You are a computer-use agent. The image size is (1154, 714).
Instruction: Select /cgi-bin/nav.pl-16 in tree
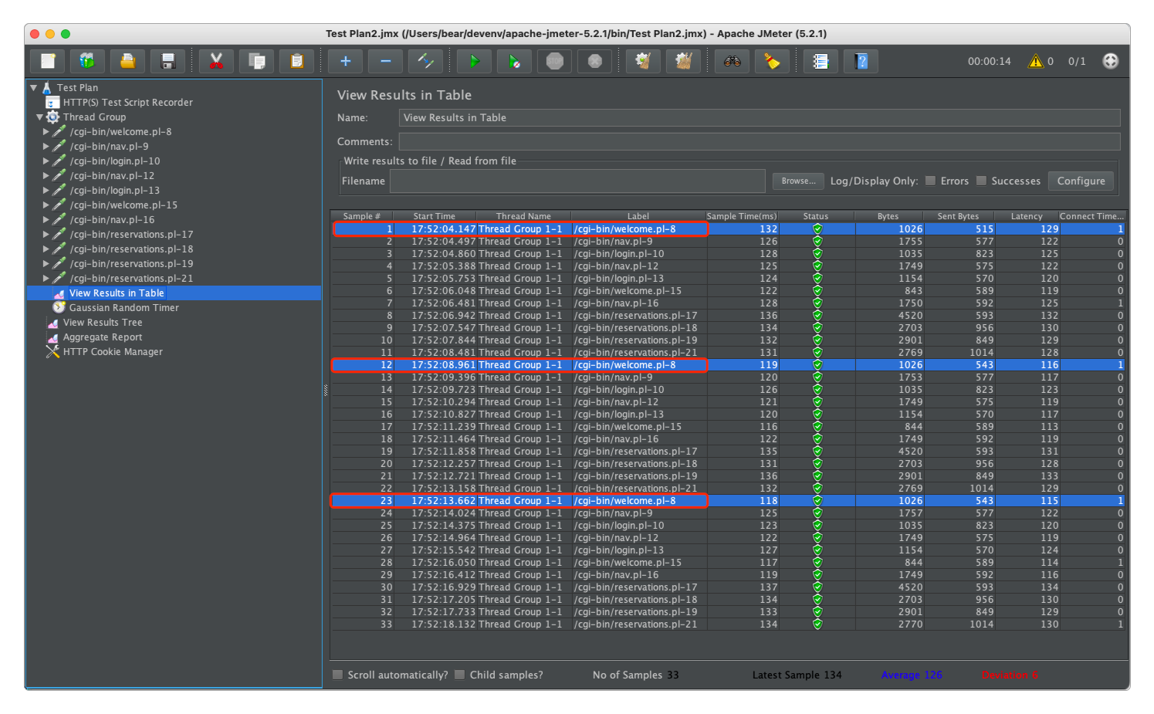point(112,220)
